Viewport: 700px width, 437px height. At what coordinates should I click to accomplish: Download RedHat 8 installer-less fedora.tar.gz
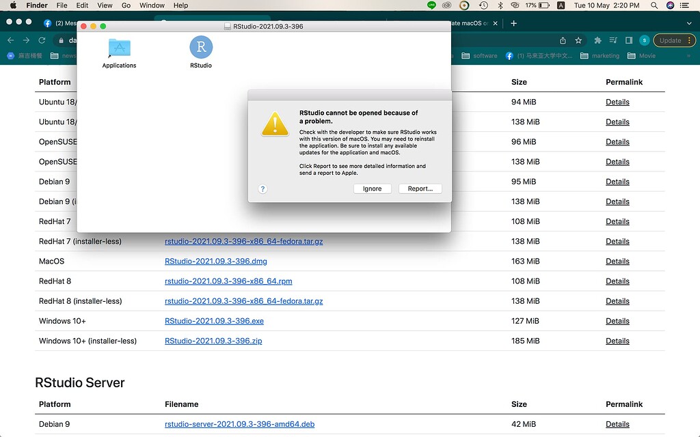pos(244,301)
